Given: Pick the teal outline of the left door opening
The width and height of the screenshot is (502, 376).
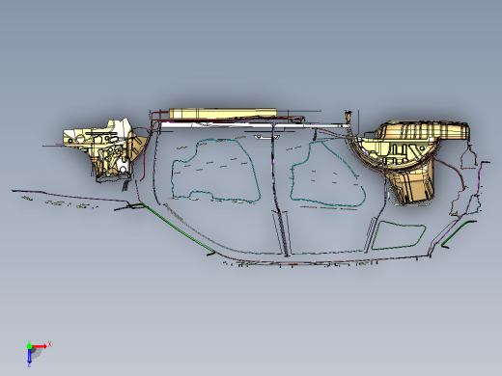Looking at the screenshot, I should [215, 172].
